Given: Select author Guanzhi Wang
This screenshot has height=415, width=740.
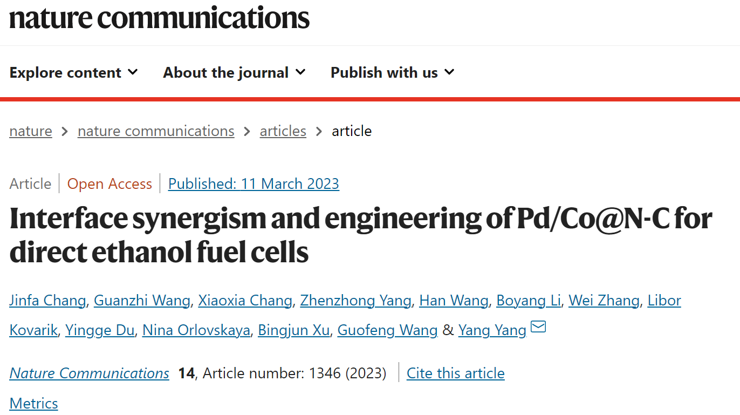Looking at the screenshot, I should (x=142, y=301).
